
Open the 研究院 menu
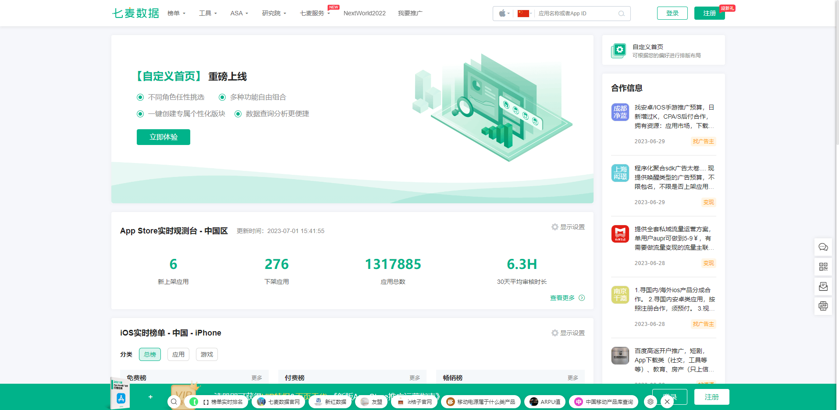pyautogui.click(x=274, y=13)
